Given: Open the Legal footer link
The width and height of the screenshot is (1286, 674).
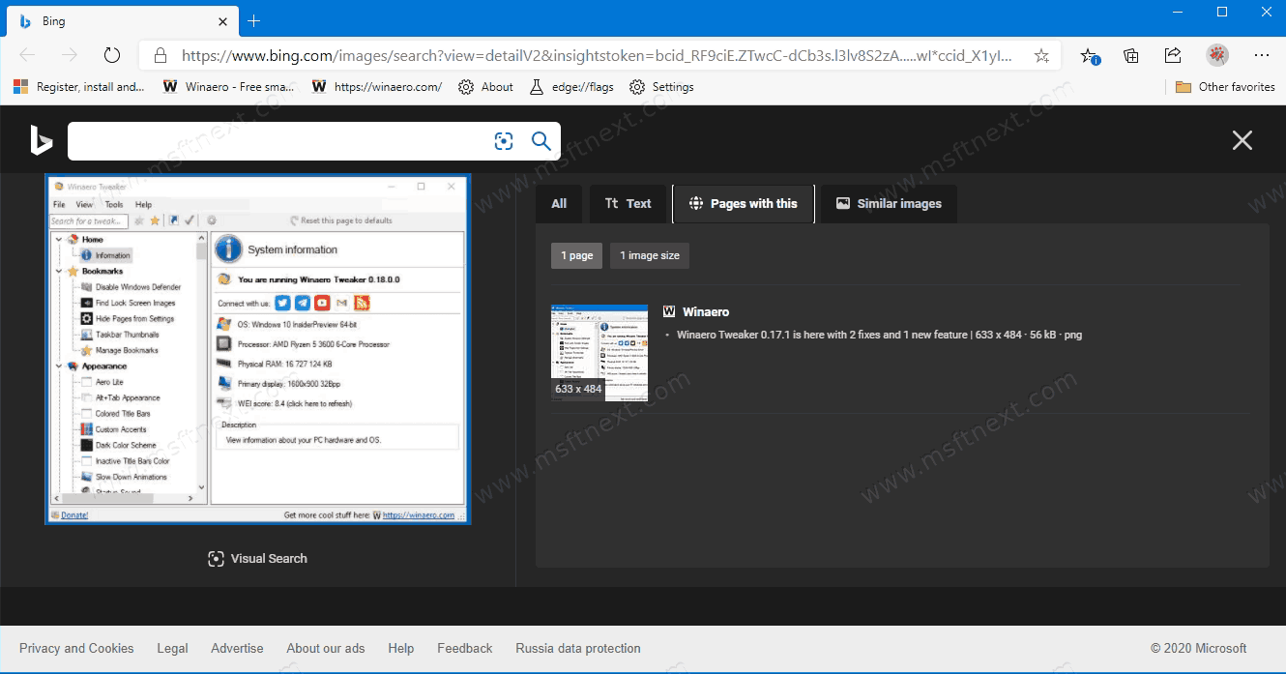Looking at the screenshot, I should point(172,649).
